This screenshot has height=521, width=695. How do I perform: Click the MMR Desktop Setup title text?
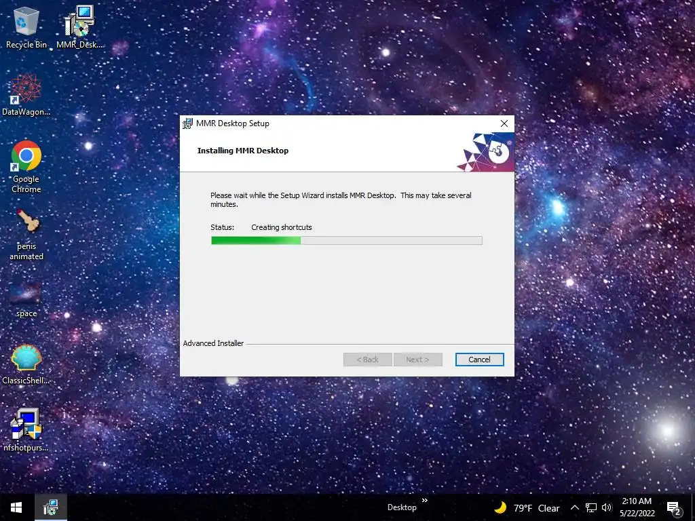233,123
